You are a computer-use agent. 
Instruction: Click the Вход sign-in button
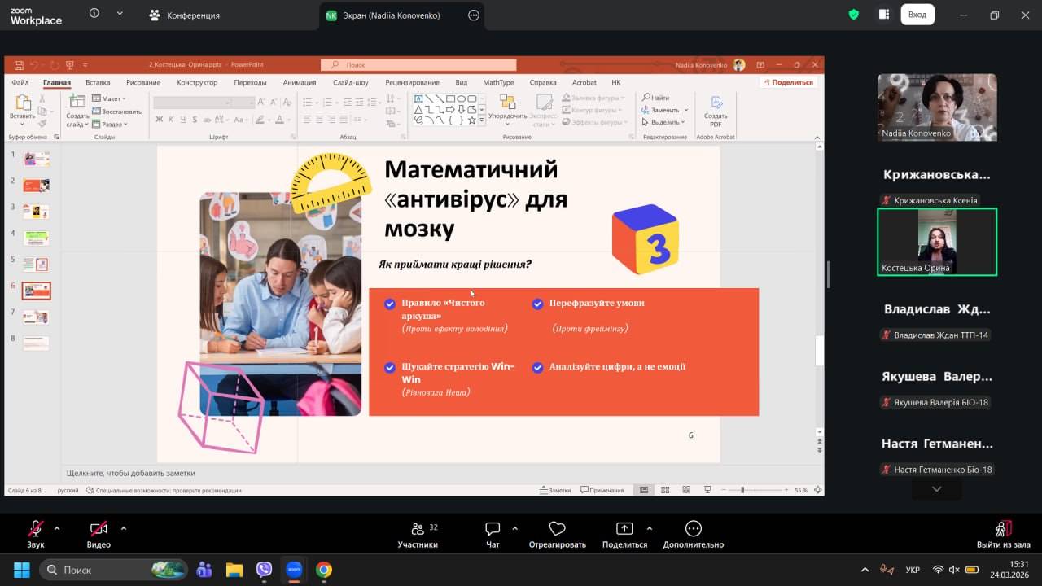(x=917, y=15)
